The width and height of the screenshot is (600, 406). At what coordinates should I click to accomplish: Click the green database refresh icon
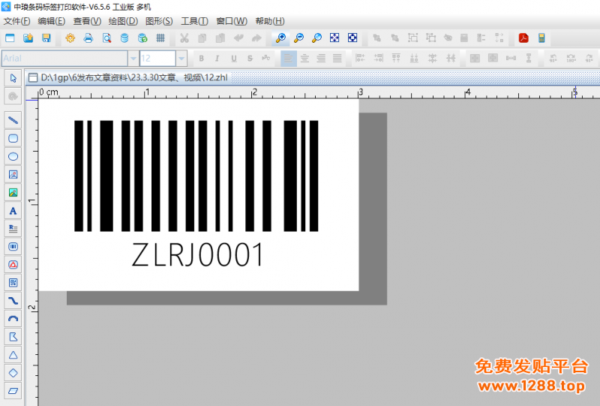tap(142, 38)
